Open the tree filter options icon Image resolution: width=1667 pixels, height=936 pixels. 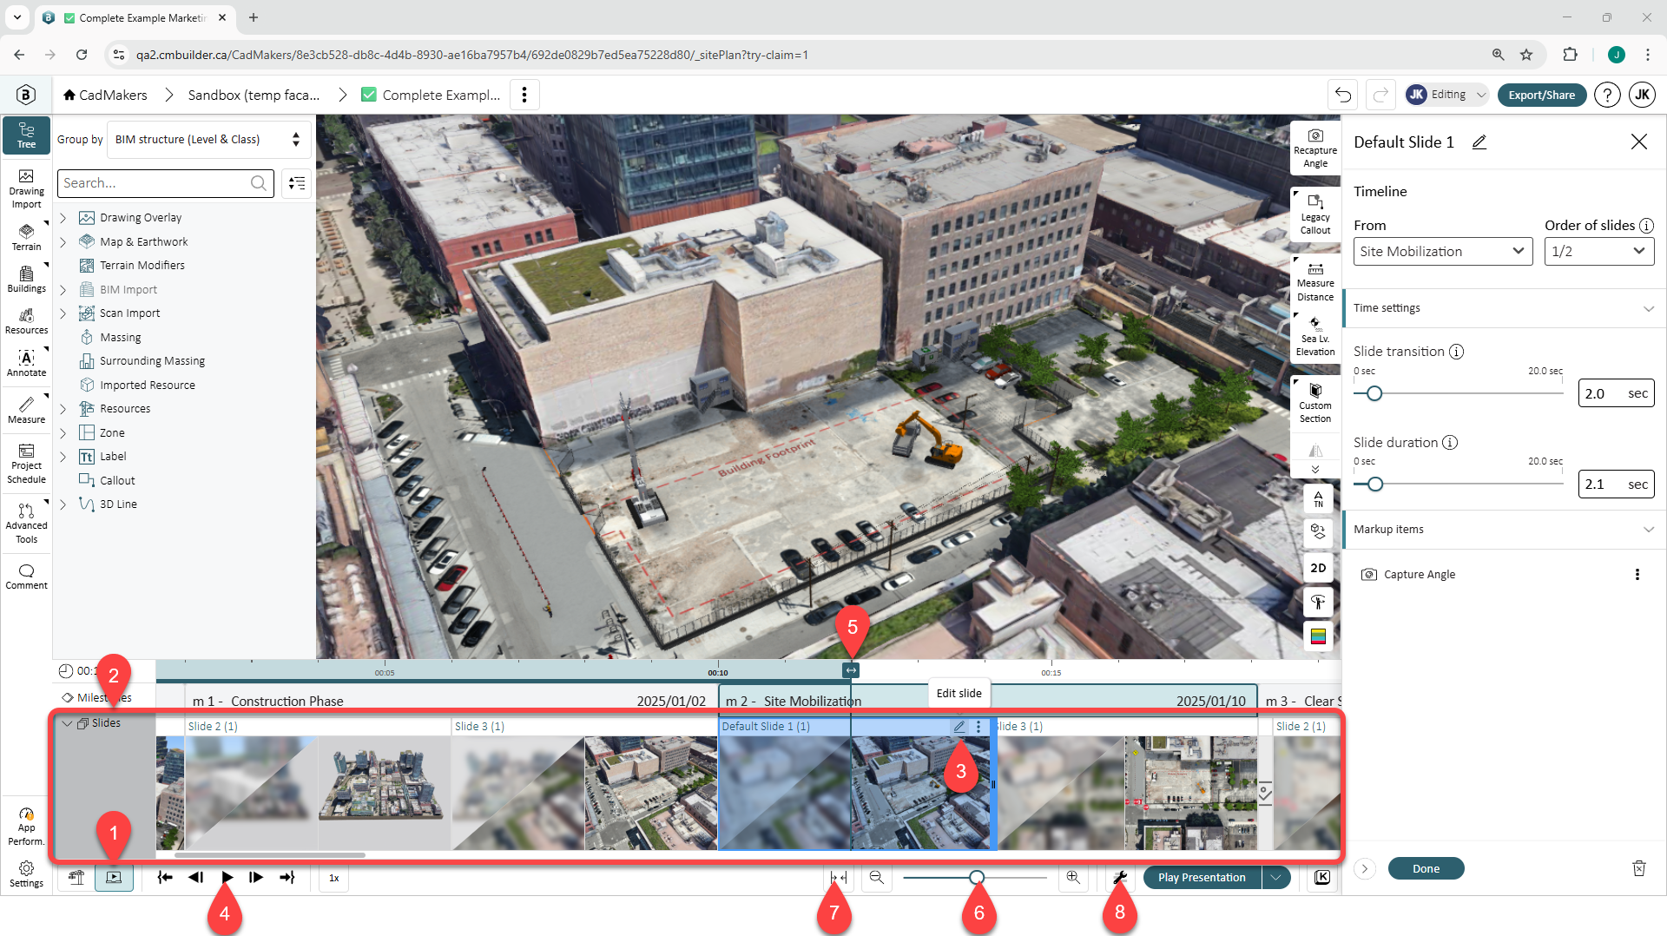[x=297, y=183]
